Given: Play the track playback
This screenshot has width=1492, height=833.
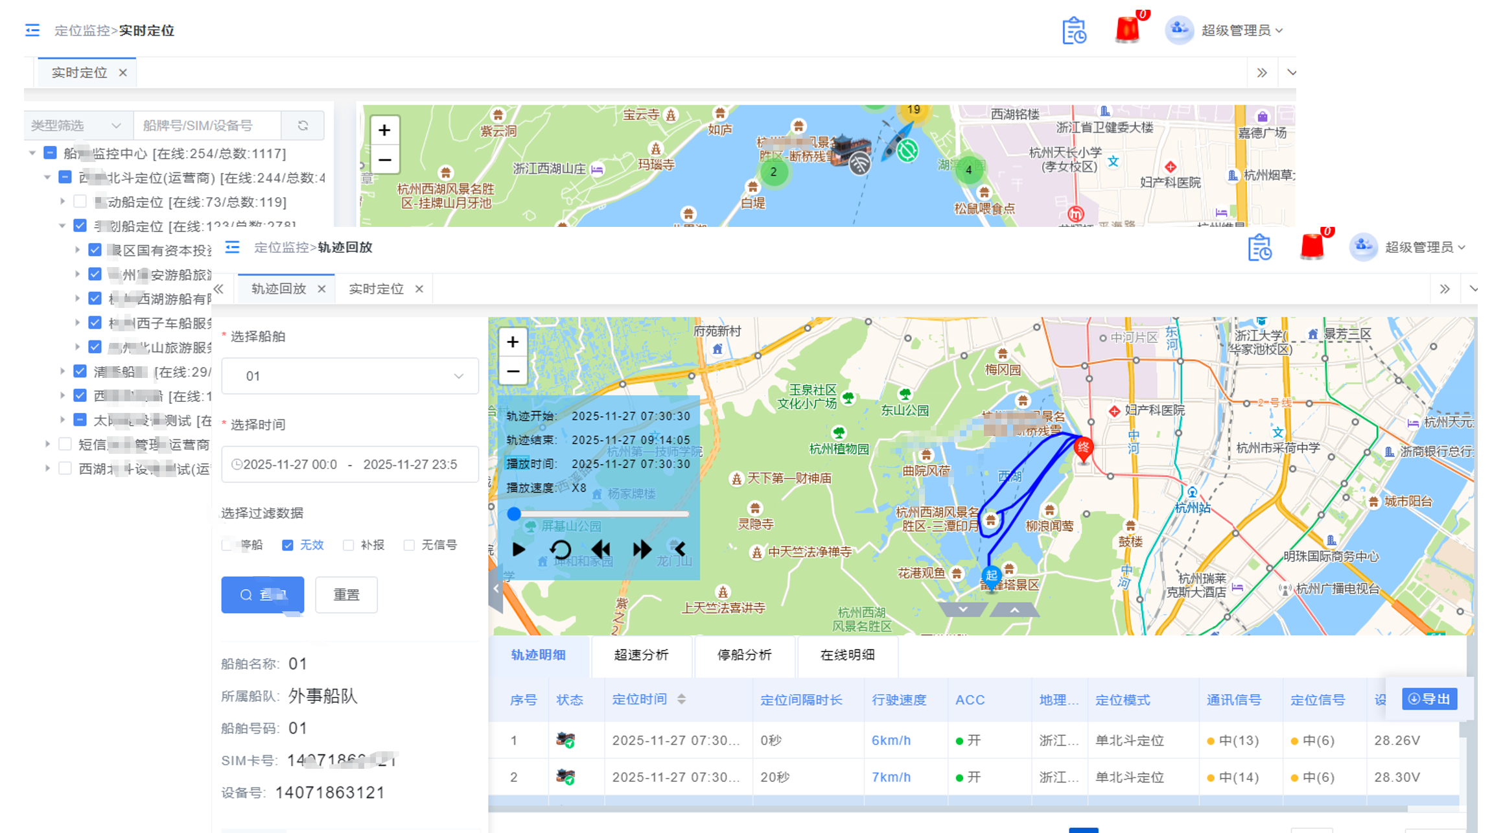Looking at the screenshot, I should (519, 550).
